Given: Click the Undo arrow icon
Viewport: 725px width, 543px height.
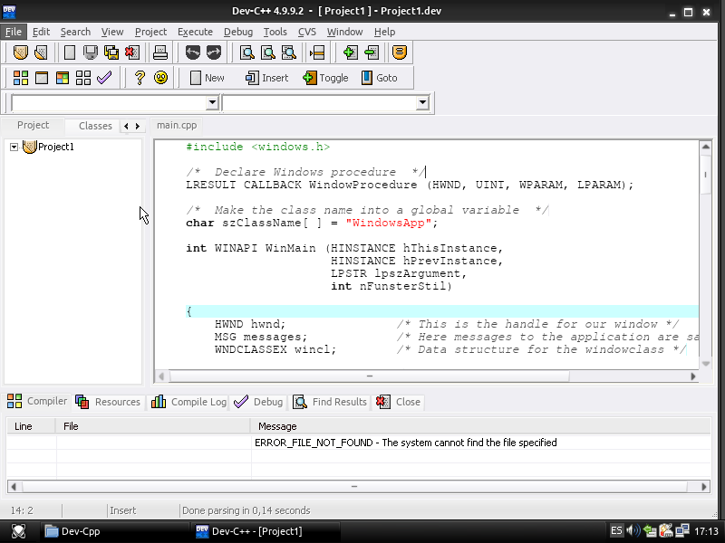Looking at the screenshot, I should click(193, 52).
